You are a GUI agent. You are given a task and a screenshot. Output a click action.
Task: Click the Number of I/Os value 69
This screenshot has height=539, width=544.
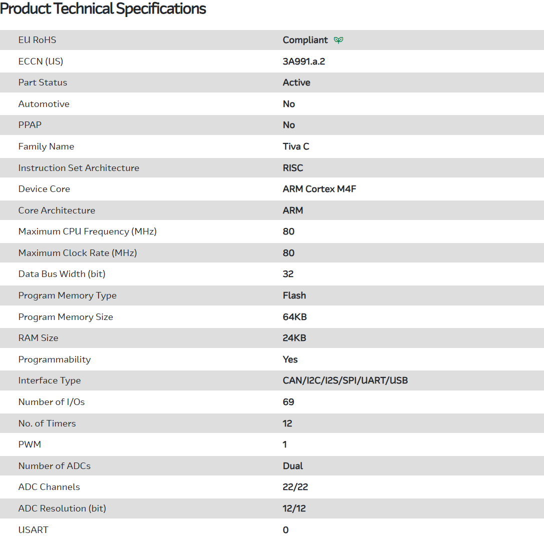click(288, 402)
